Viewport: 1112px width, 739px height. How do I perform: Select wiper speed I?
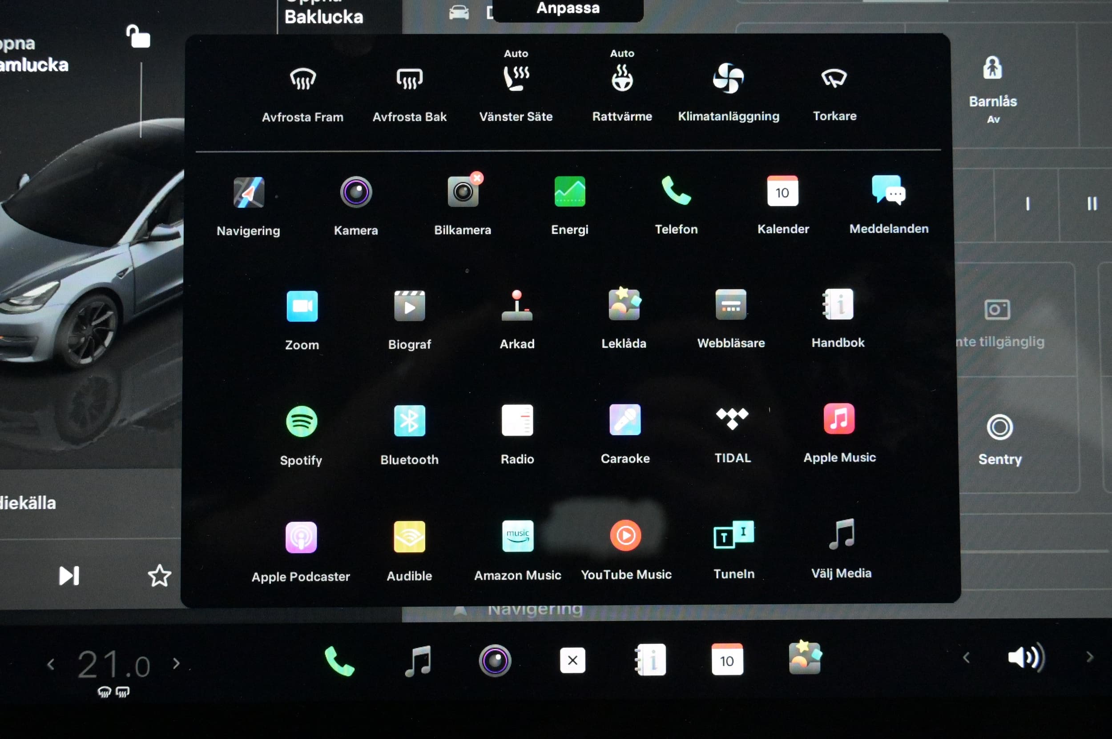pyautogui.click(x=1027, y=204)
